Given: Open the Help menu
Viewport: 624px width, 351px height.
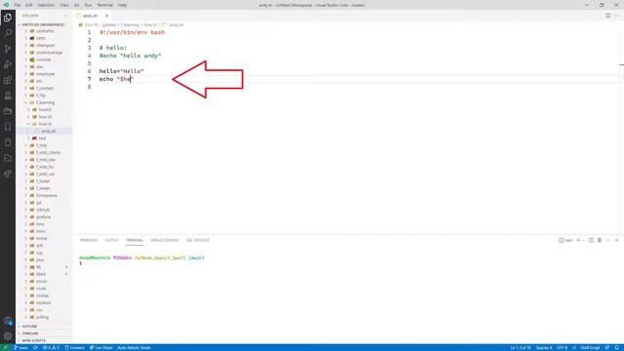Looking at the screenshot, I should pos(122,5).
